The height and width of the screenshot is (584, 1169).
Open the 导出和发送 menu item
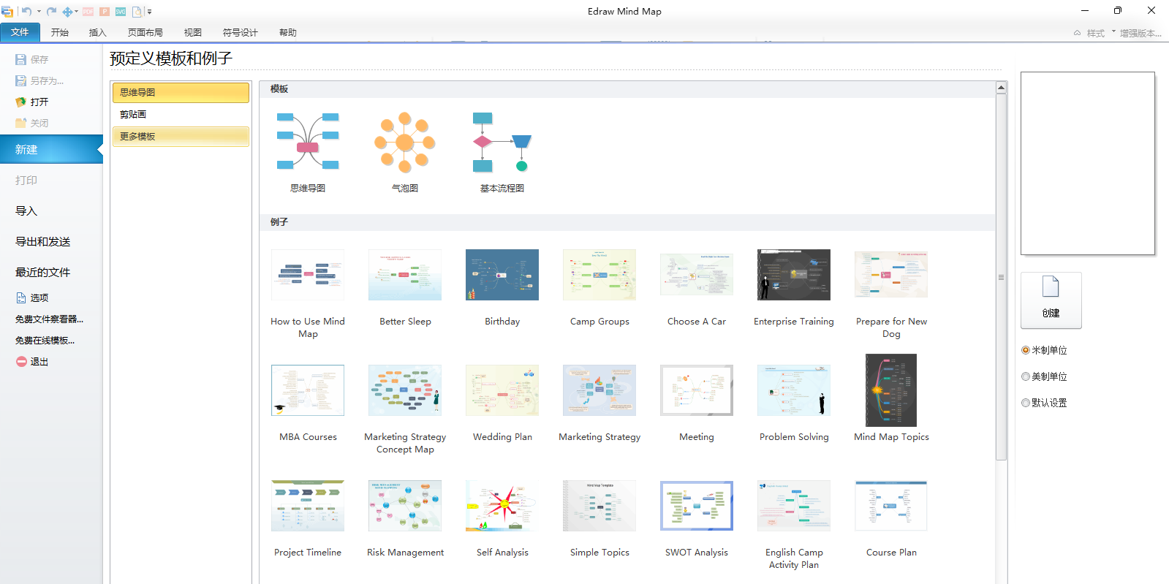(x=43, y=241)
